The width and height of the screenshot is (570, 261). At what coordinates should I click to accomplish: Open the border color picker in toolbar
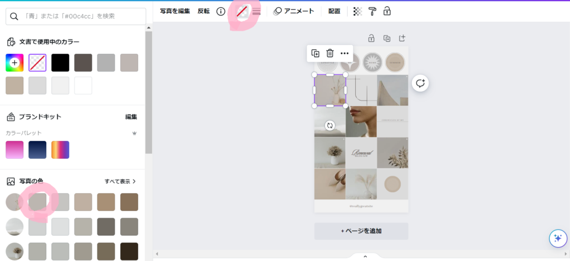tap(242, 11)
